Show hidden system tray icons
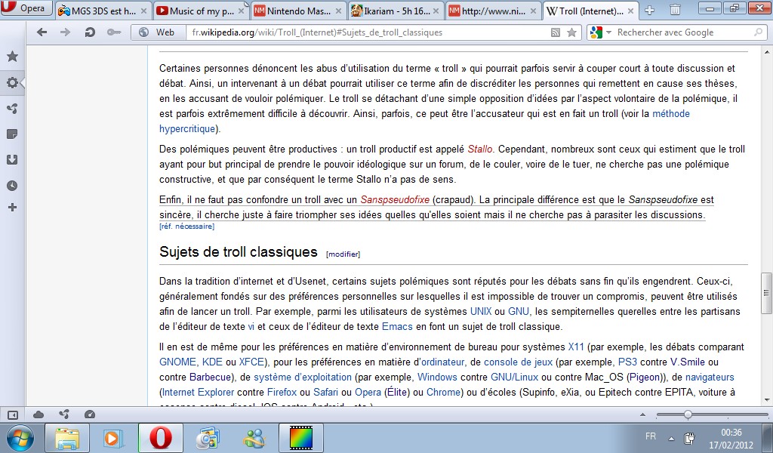The width and height of the screenshot is (773, 453). coord(671,438)
